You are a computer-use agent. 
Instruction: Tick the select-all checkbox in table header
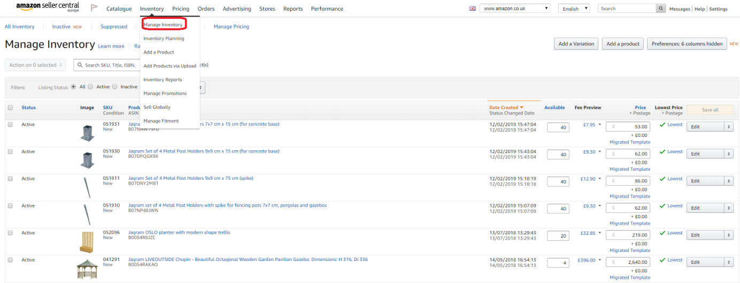coord(10,108)
